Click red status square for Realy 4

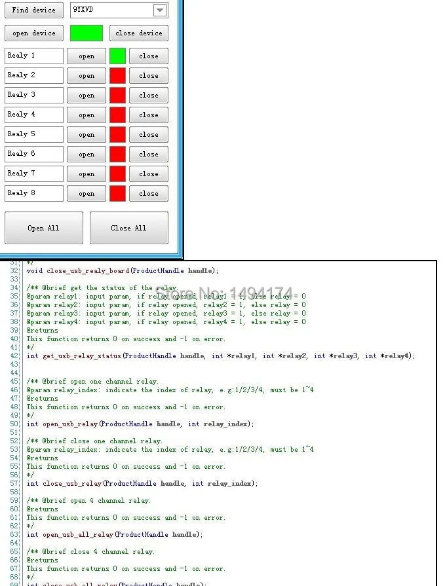click(117, 115)
